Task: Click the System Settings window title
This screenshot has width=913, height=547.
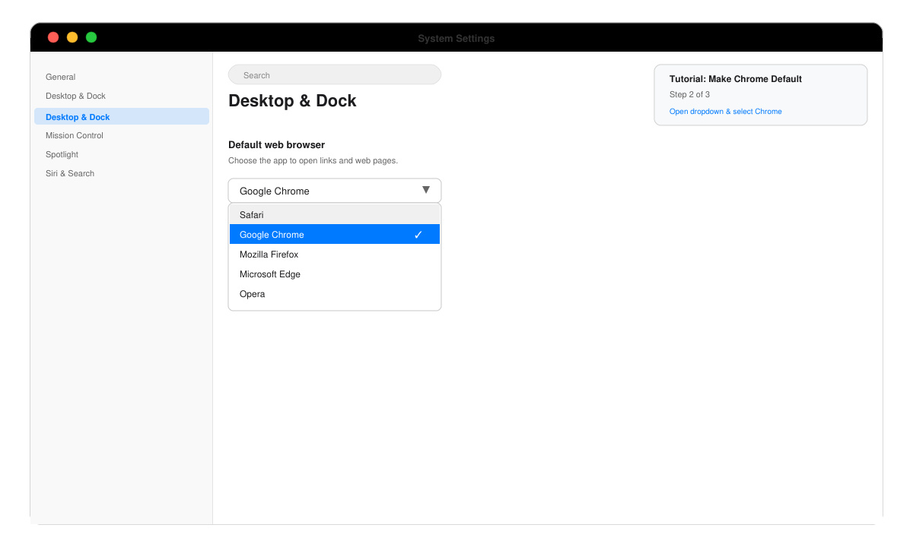Action: 456,38
